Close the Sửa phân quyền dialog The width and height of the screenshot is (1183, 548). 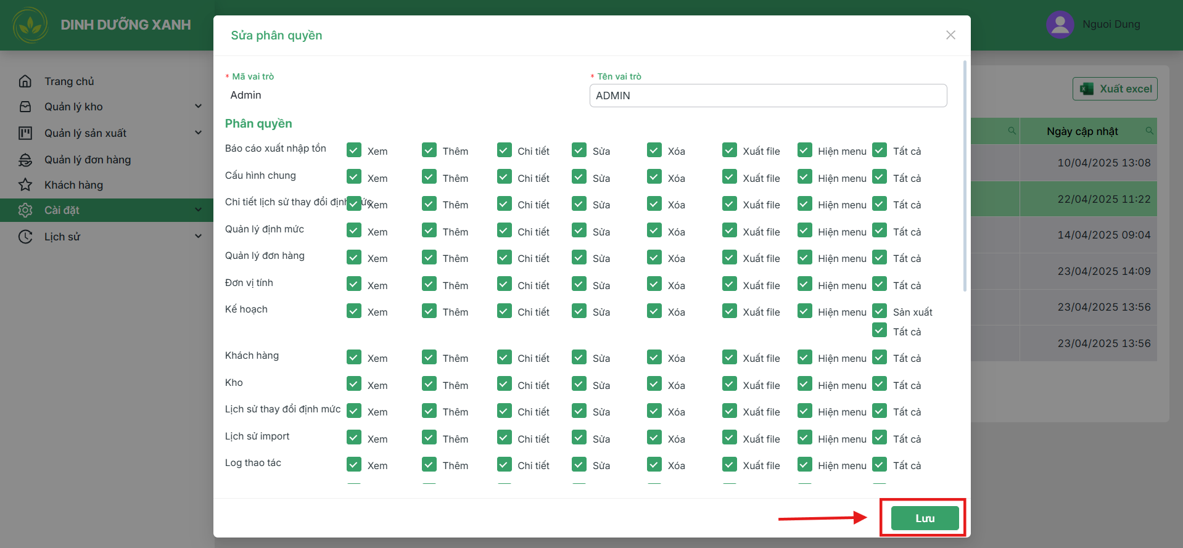pos(950,35)
